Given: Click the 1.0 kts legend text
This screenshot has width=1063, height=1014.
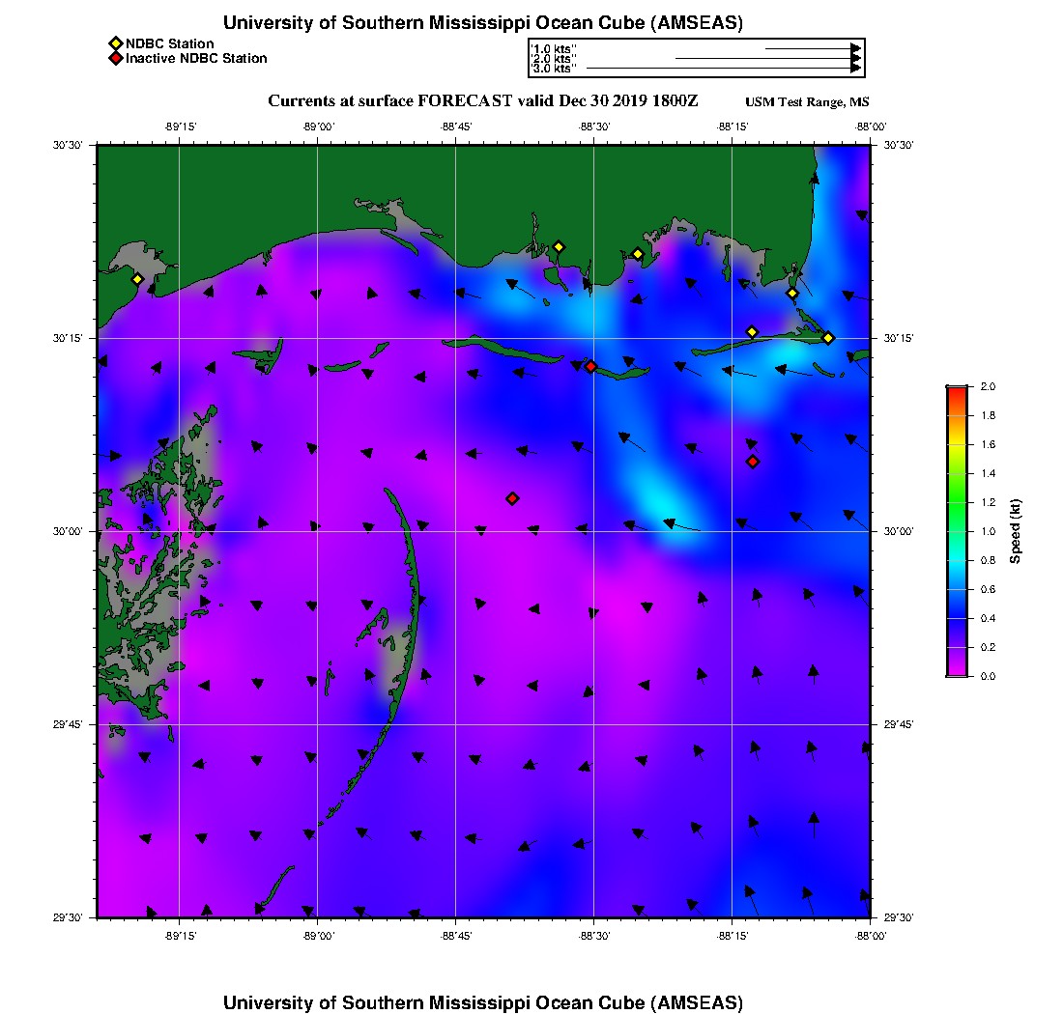Looking at the screenshot, I should [x=554, y=49].
